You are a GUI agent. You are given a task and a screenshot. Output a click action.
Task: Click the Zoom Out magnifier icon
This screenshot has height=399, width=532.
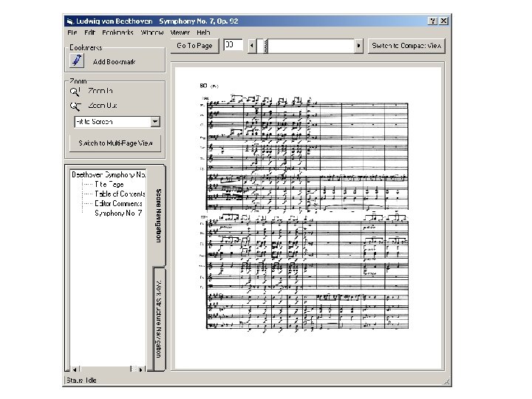pos(75,106)
